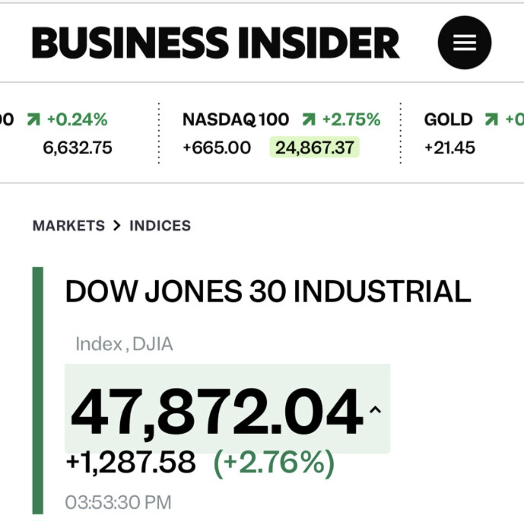This screenshot has height=521, width=524.
Task: Click the +665.00 NASDAQ point change
Action: 216,147
